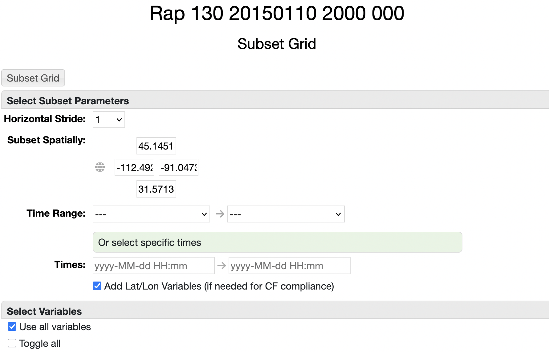Enable the Toggle all checkbox
The height and width of the screenshot is (352, 549).
point(12,343)
